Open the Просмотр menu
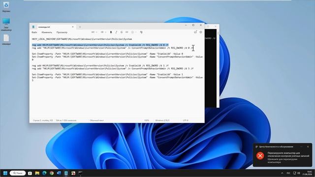 [x=62, y=32]
